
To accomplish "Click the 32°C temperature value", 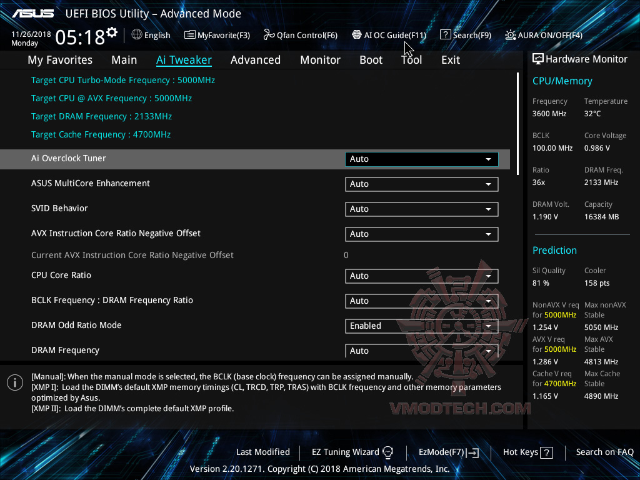I will pyautogui.click(x=592, y=114).
